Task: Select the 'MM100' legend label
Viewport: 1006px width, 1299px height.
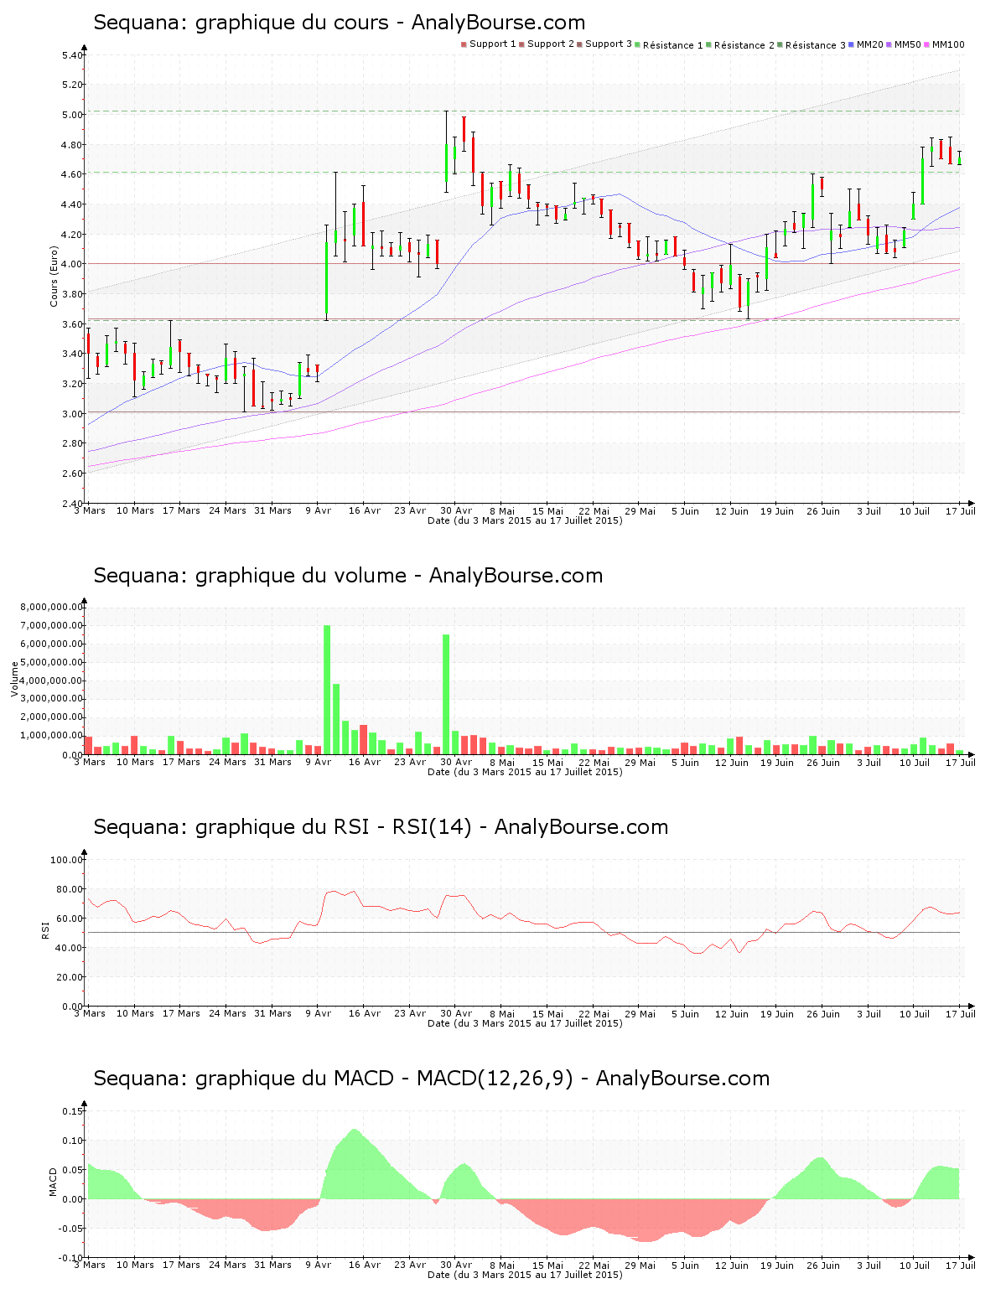Action: (948, 44)
